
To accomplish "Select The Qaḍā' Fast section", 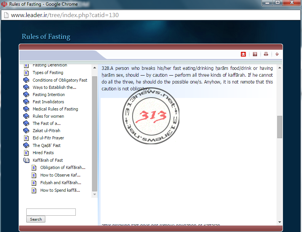I will pos(46,145).
